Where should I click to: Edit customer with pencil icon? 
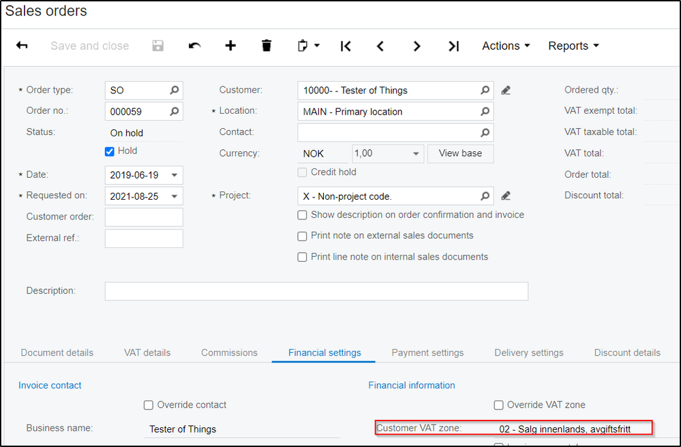(506, 90)
